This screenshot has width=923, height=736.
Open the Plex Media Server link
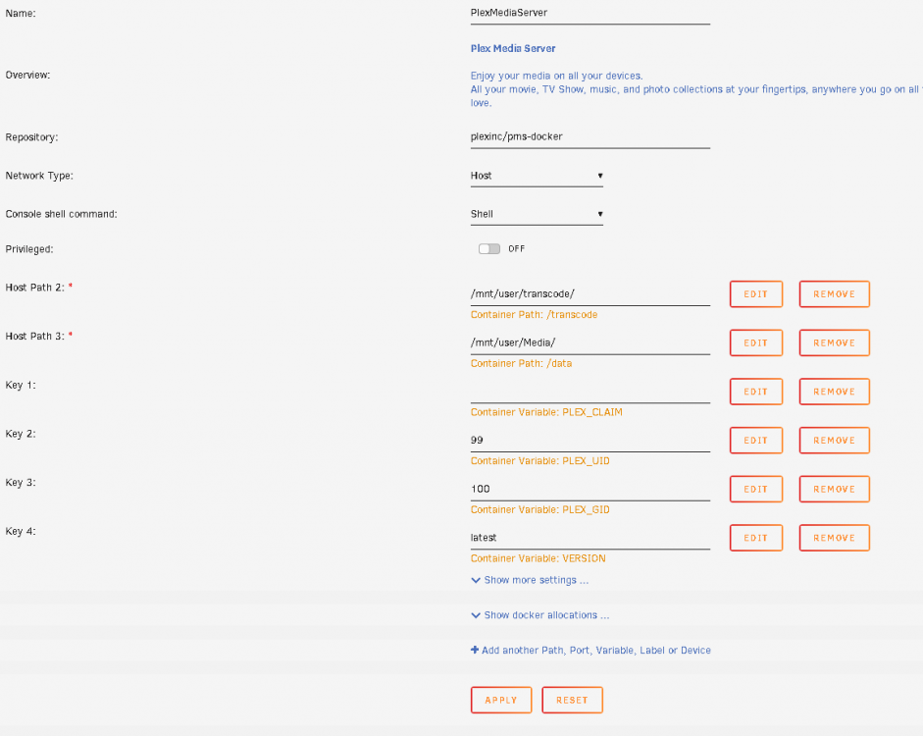513,49
